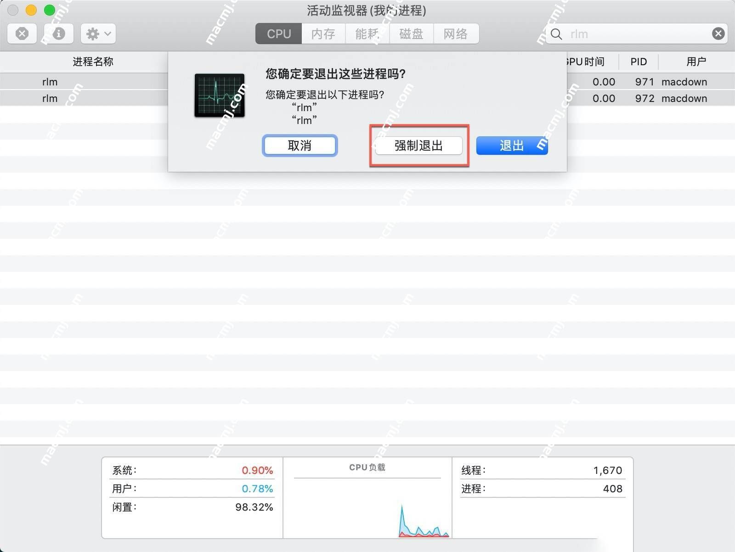
Task: Sort by 用户 column header
Action: [696, 62]
